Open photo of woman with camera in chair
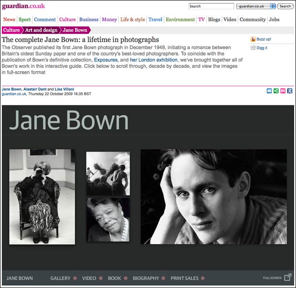296x288 pixels. point(42,197)
